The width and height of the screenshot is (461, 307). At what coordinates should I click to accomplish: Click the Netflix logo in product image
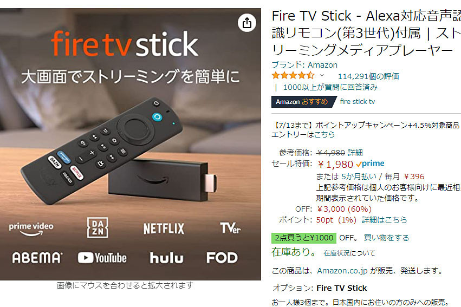[164, 228]
